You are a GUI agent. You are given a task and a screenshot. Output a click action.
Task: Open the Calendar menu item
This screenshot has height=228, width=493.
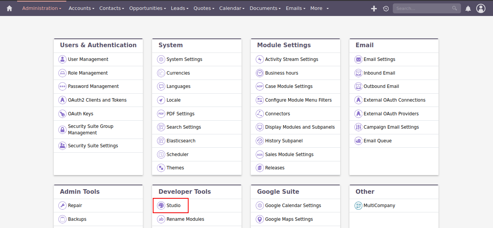click(232, 8)
